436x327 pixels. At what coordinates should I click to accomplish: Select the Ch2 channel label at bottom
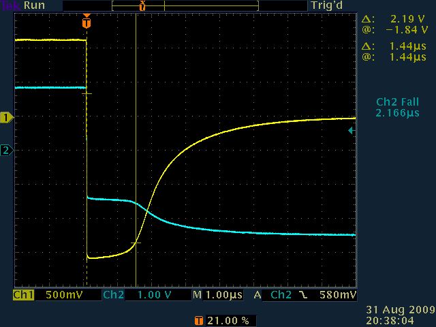coord(113,296)
